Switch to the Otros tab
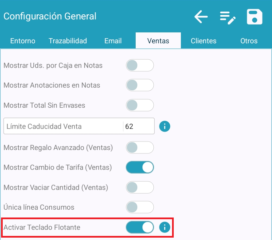Viewport: 272px width, 240px height. pos(249,41)
